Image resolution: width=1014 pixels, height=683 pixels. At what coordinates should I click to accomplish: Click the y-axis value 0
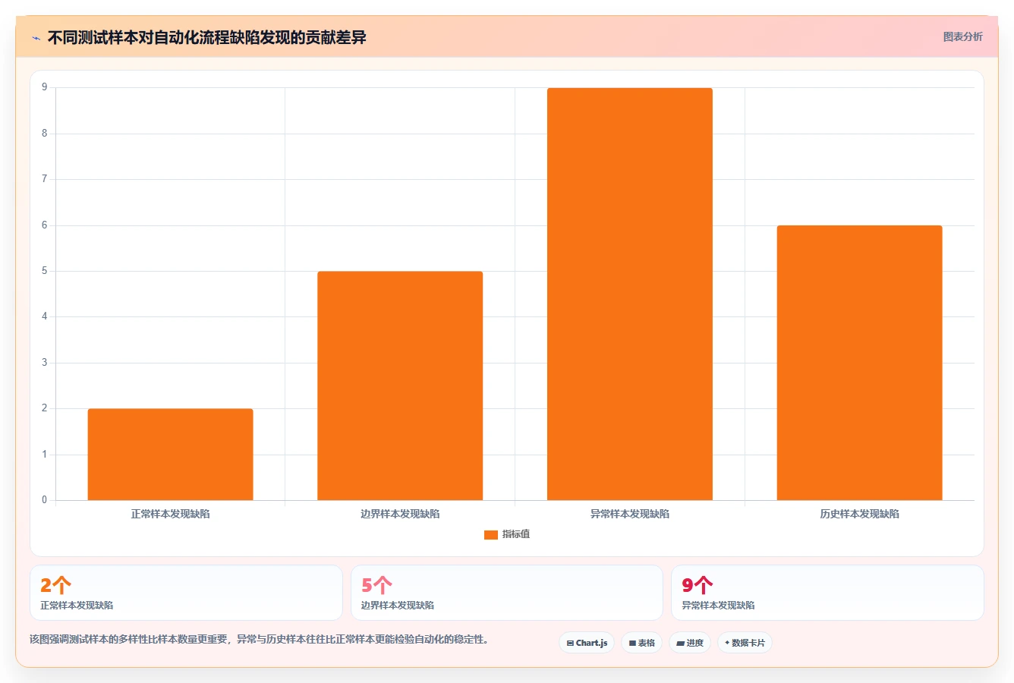pos(45,500)
